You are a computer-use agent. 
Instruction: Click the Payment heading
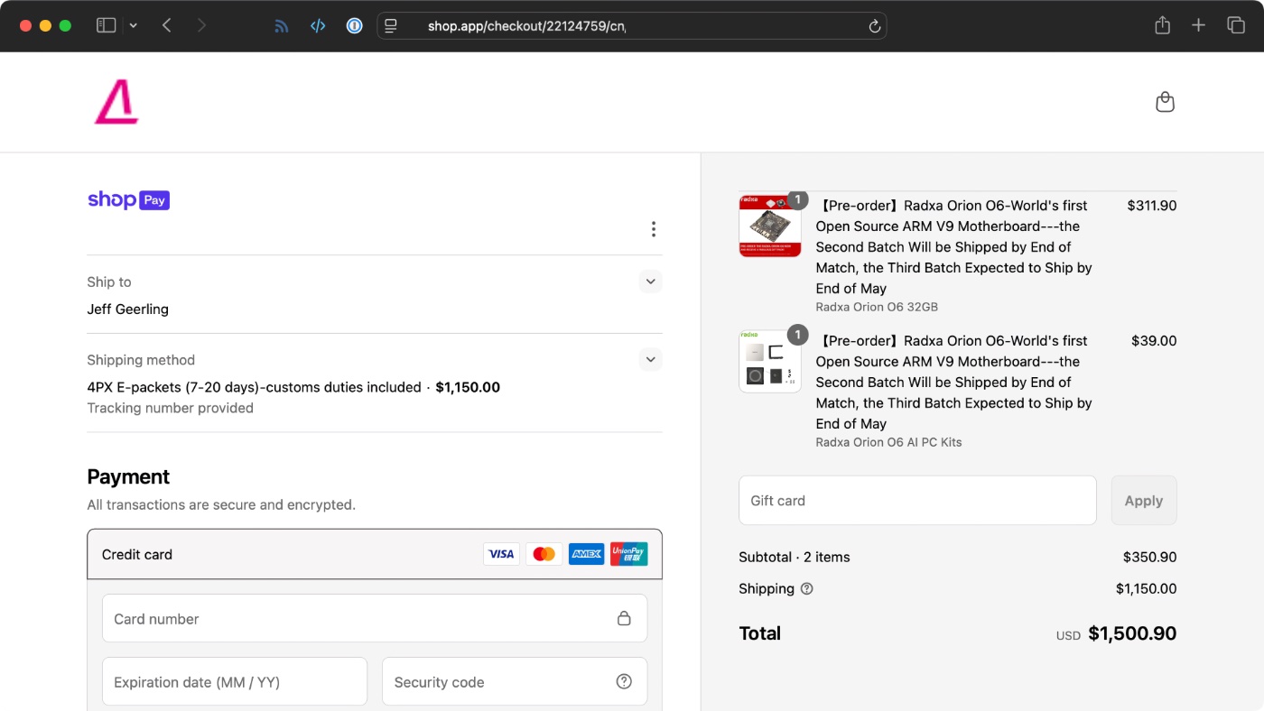point(128,476)
